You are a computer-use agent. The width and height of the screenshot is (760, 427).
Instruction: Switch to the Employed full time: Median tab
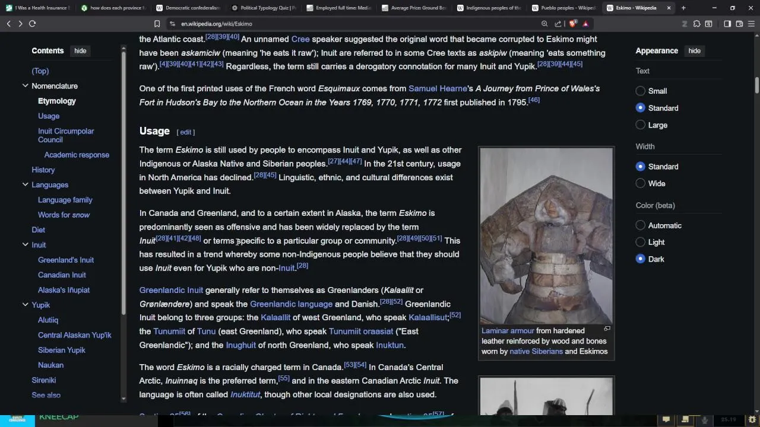[338, 8]
